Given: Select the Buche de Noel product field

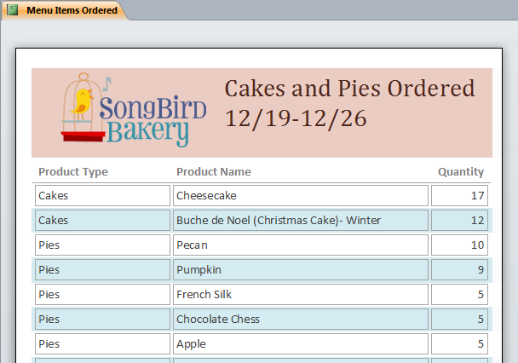Looking at the screenshot, I should (301, 221).
